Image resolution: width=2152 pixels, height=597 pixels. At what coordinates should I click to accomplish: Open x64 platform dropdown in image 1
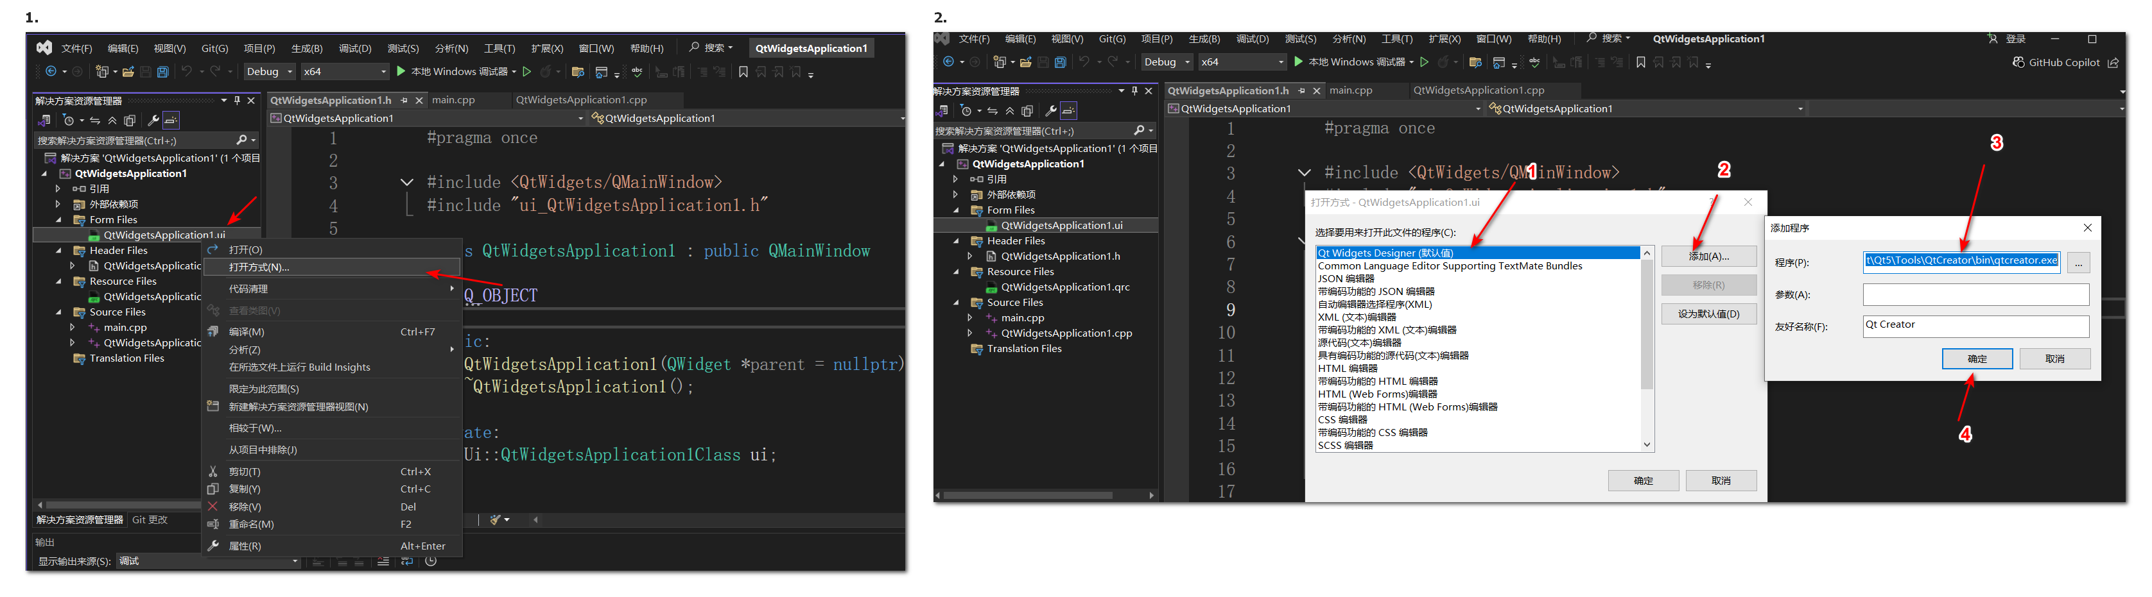[345, 72]
